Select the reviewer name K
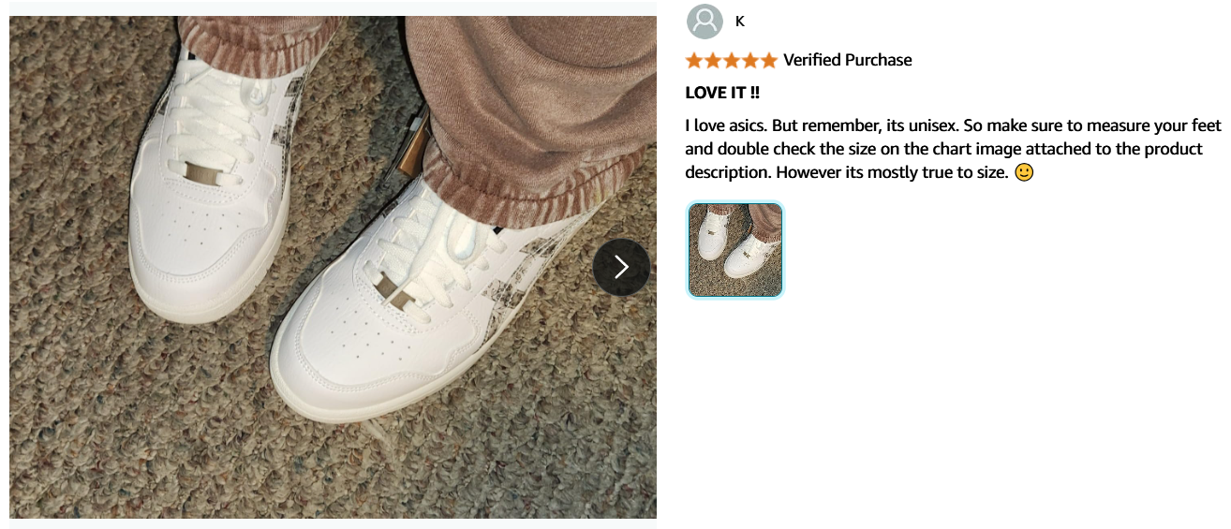The image size is (1231, 529). 740,22
